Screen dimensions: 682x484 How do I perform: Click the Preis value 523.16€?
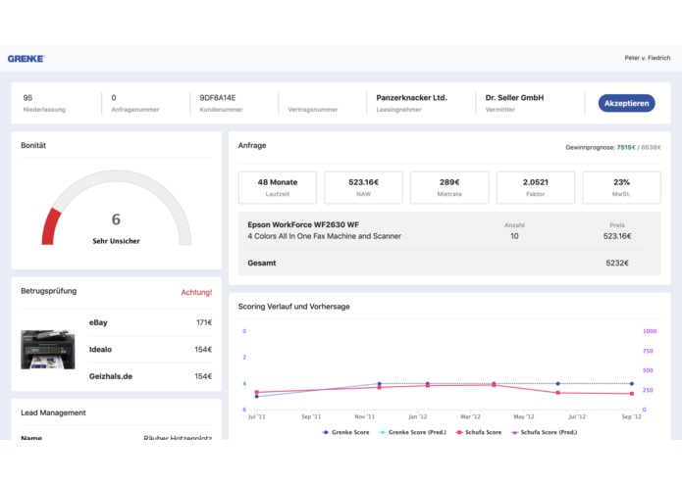pyautogui.click(x=617, y=236)
